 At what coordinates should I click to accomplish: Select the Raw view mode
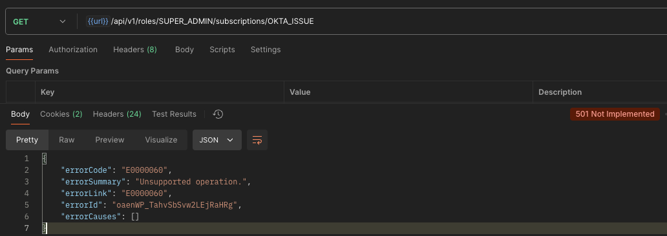click(x=67, y=140)
